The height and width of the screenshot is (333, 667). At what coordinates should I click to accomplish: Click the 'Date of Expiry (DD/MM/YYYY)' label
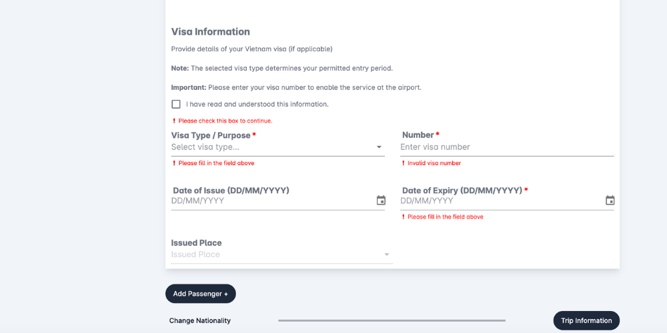click(462, 190)
